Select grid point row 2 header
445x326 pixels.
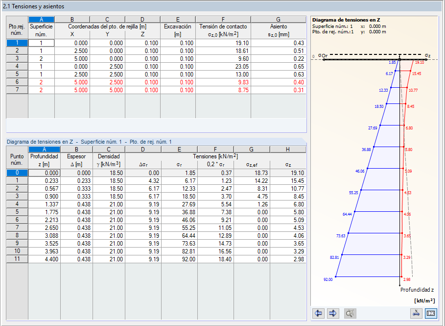(17, 50)
